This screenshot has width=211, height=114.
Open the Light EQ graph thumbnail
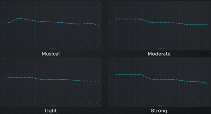click(51, 82)
